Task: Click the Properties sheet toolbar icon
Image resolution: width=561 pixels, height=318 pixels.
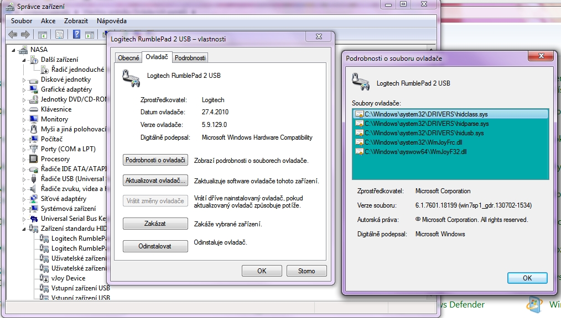Action: pos(59,35)
